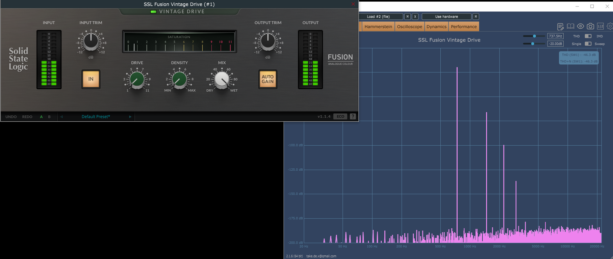This screenshot has width=613, height=259.
Task: Click the SATURATION meter display
Action: [x=179, y=41]
